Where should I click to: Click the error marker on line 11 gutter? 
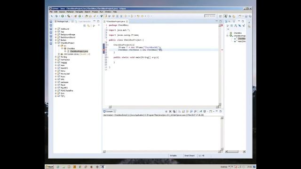pos(104,50)
